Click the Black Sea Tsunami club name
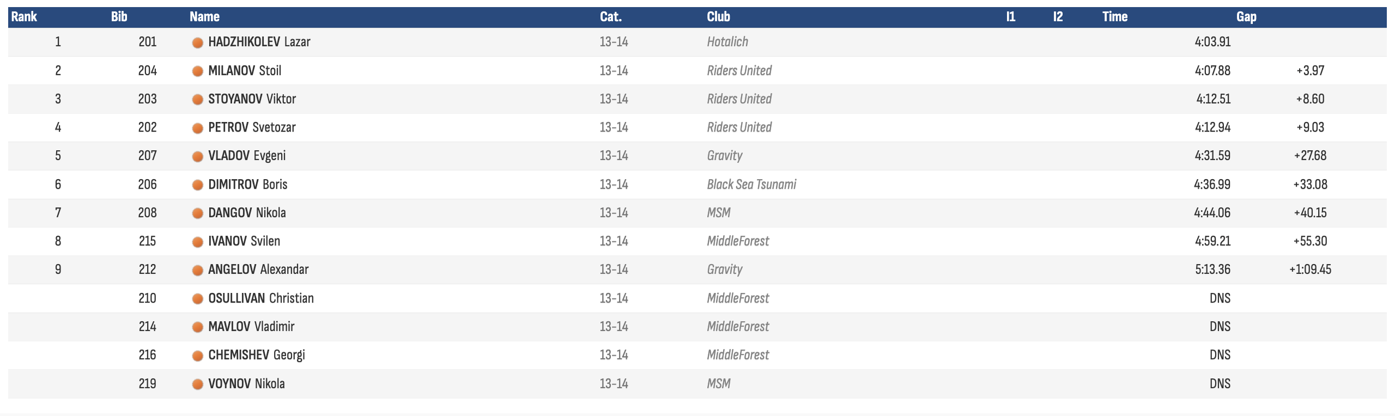Screen dimensions: 1395x416 751,184
